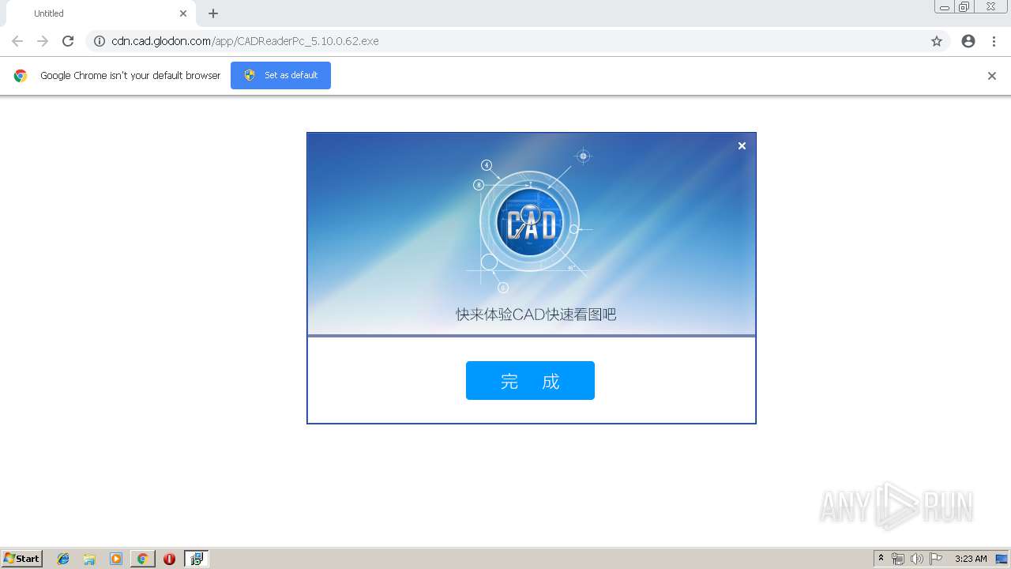
Task: Open the Chrome profile menu
Action: coord(968,41)
